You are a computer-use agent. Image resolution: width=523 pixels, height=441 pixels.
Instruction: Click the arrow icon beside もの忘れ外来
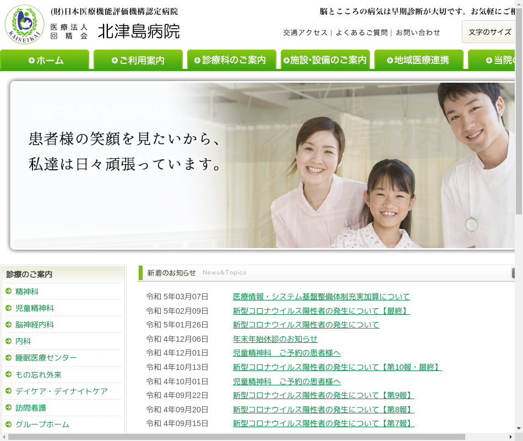[9, 375]
